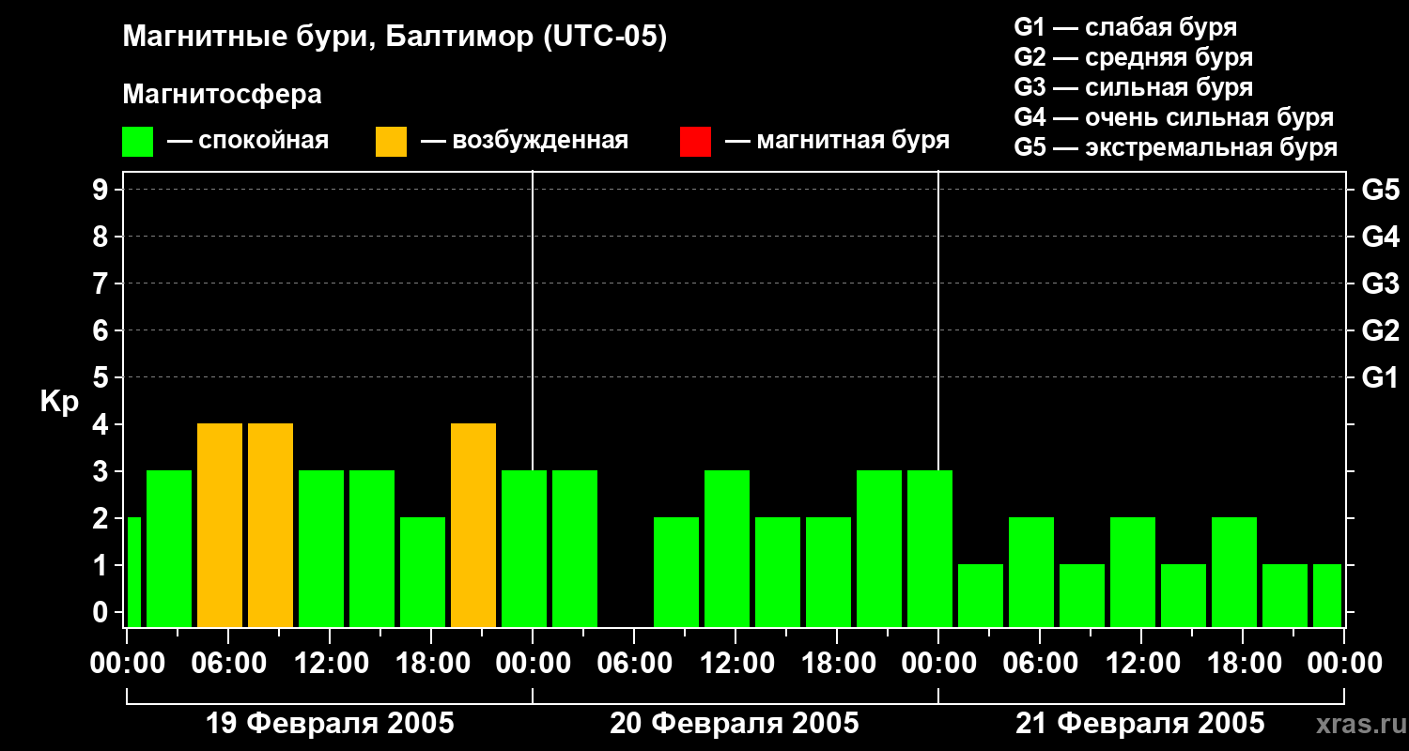Click the "12:00" time label under 20 February

pyautogui.click(x=735, y=664)
